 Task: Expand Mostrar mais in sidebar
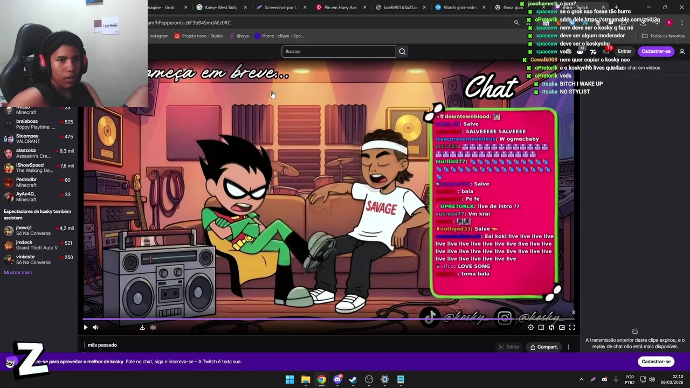18,273
